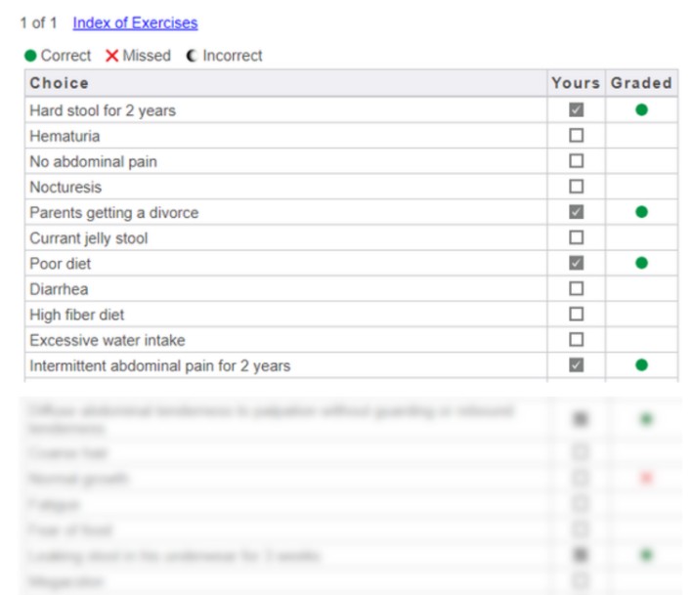This screenshot has height=595, width=693.
Task: Open the Index of Exercises link
Action: [x=135, y=22]
